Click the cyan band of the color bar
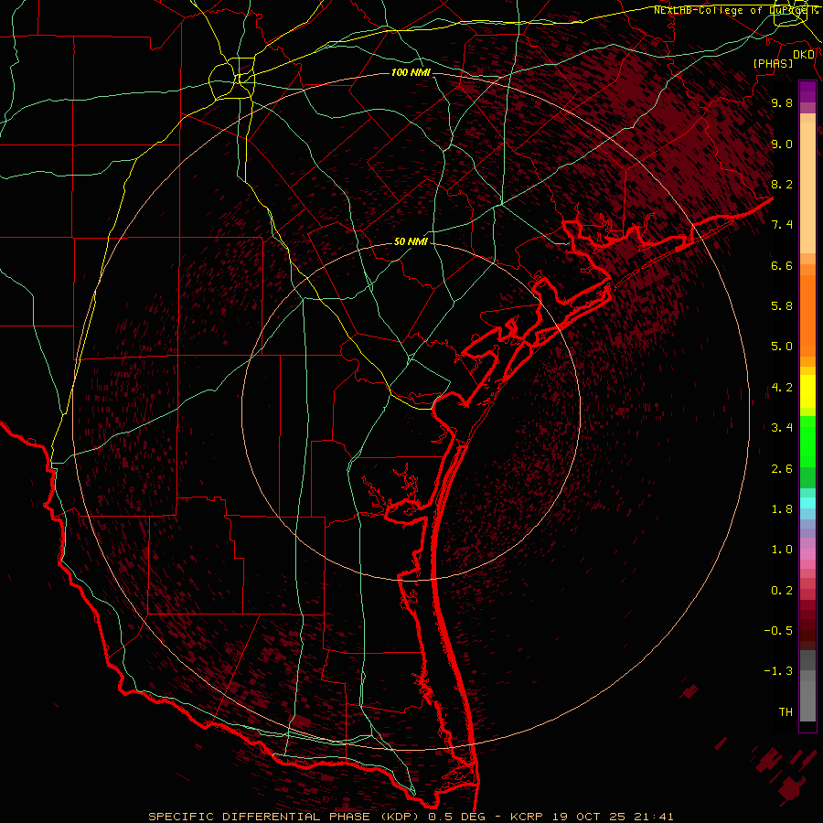Viewport: 823px width, 823px height. pos(807,503)
